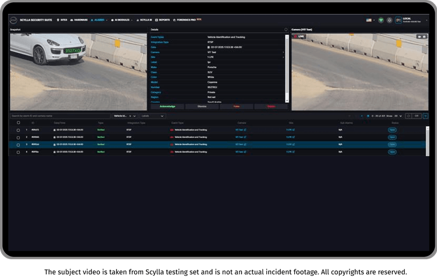Screen dimensions: 437x279
Task: Open the Scylla BI menu
Action: (x=144, y=20)
